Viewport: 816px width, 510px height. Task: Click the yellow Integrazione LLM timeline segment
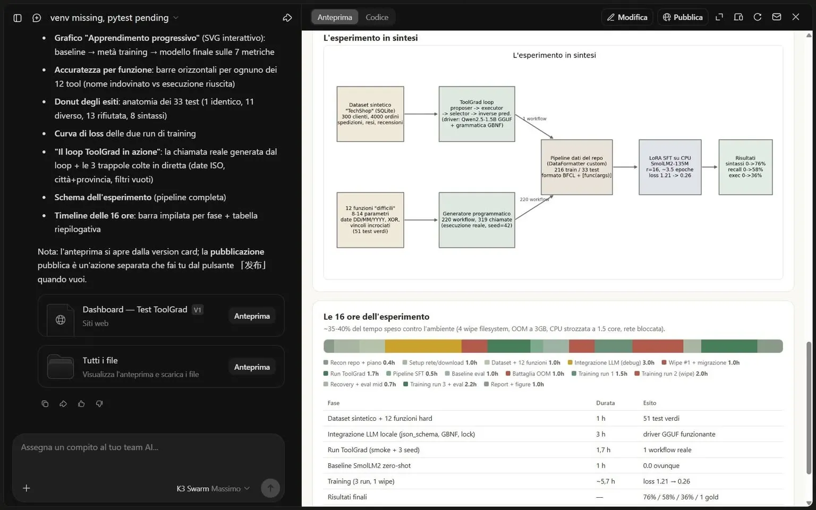click(x=423, y=346)
